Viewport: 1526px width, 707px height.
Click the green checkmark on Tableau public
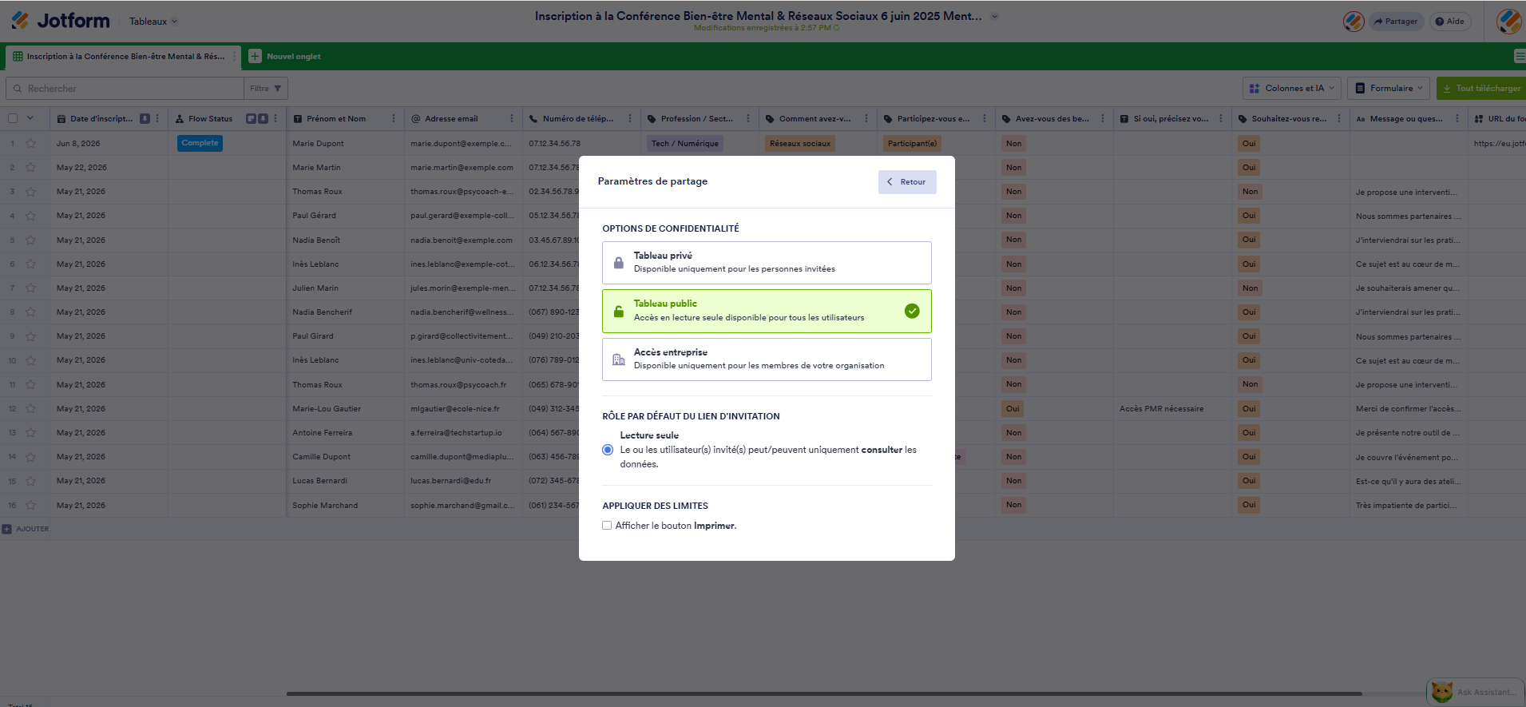912,312
